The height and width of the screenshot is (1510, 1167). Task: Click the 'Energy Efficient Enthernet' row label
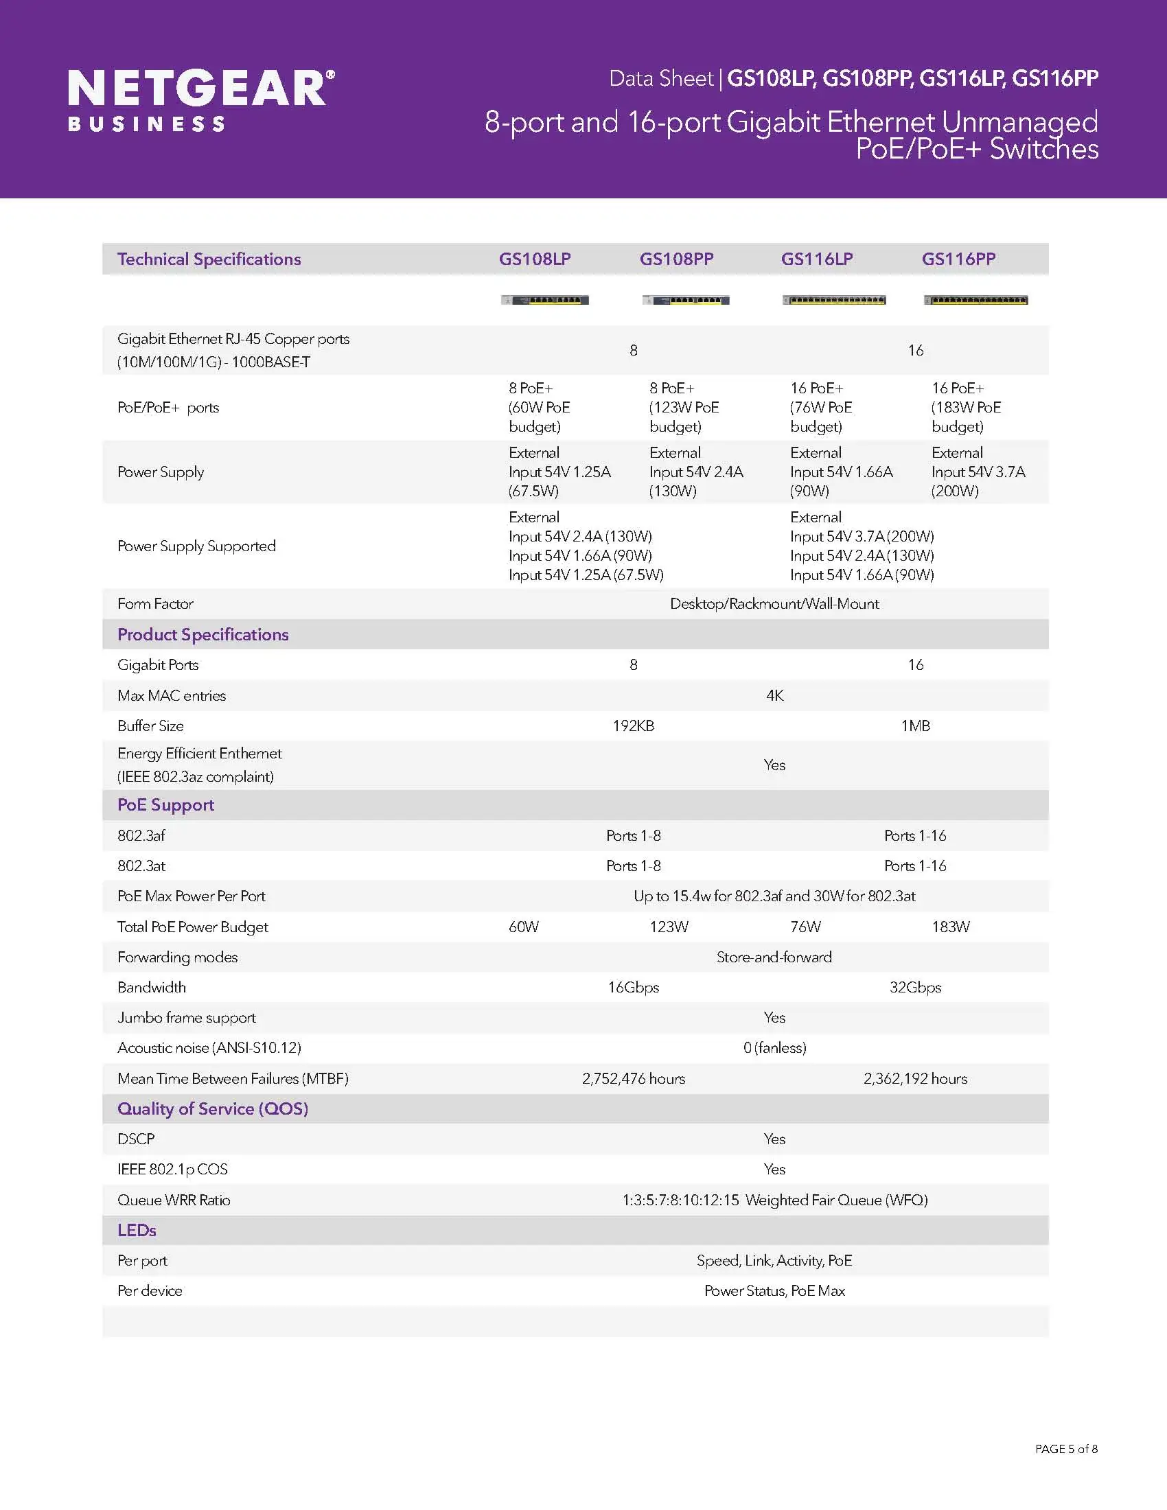200,754
